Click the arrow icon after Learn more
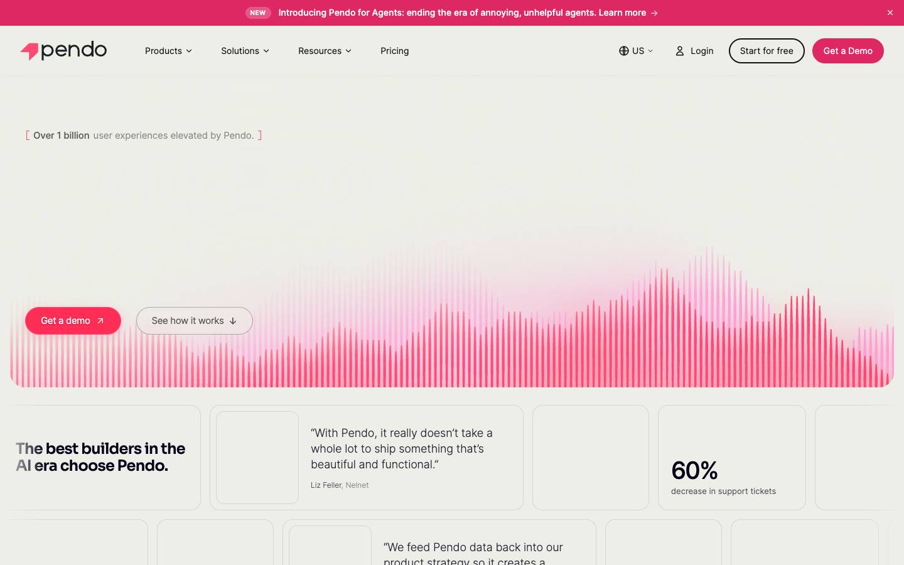Viewport: 904px width, 565px height. [654, 13]
